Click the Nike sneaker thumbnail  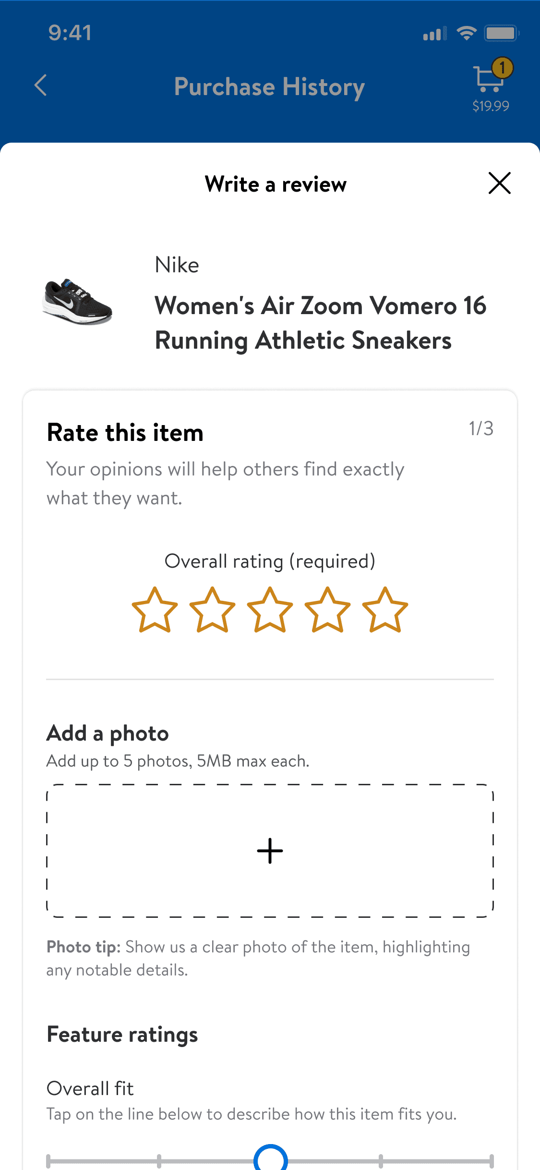point(77,302)
